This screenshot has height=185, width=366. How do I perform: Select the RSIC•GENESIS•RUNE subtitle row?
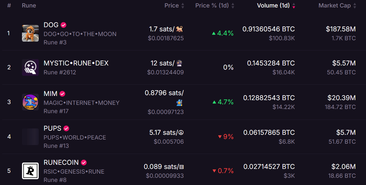[x=74, y=172]
